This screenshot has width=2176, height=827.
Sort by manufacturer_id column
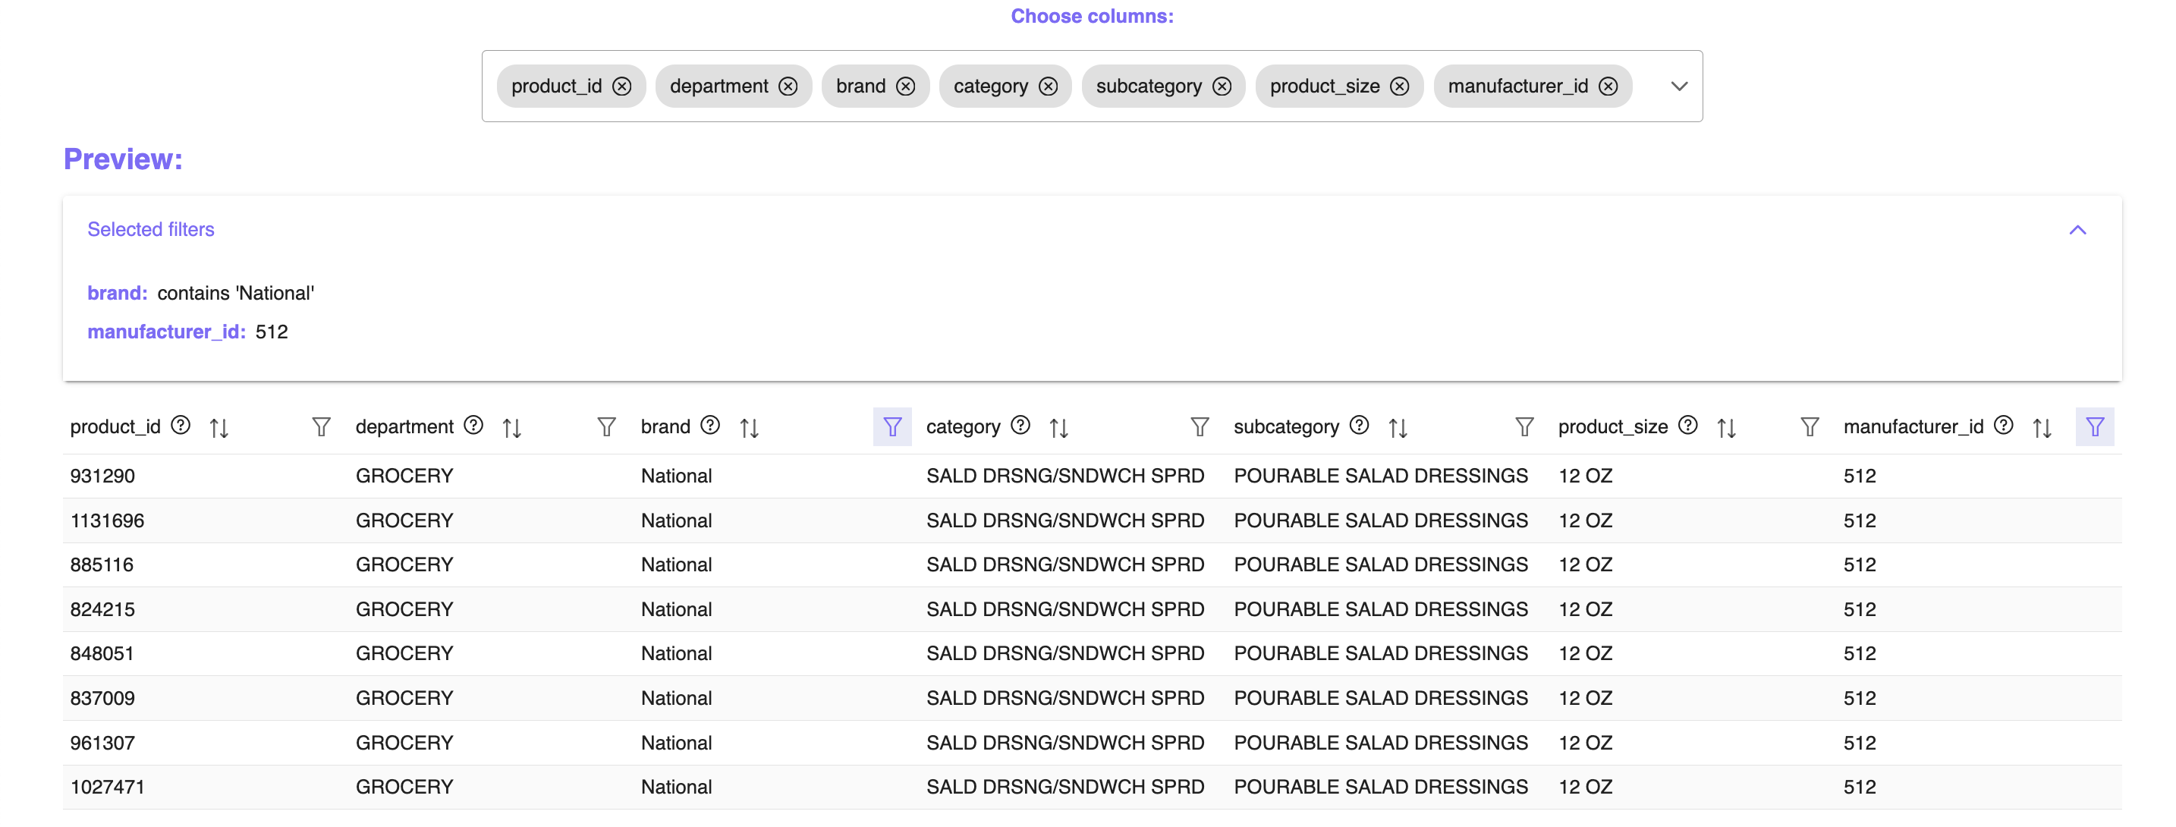coord(2042,427)
